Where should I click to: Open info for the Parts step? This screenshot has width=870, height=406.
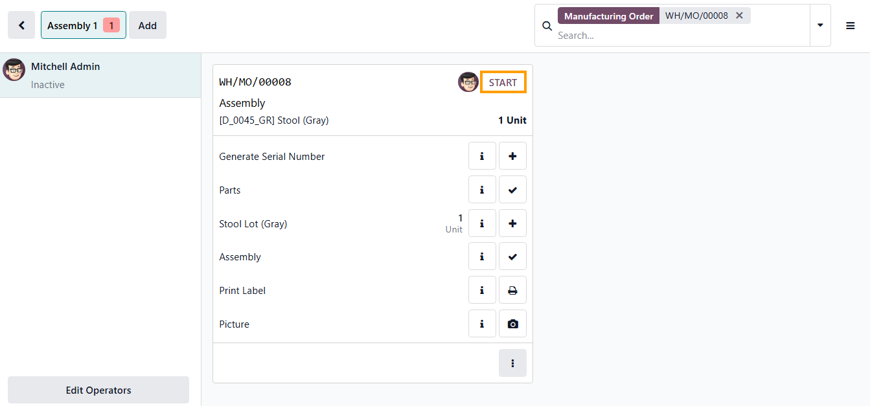(482, 190)
